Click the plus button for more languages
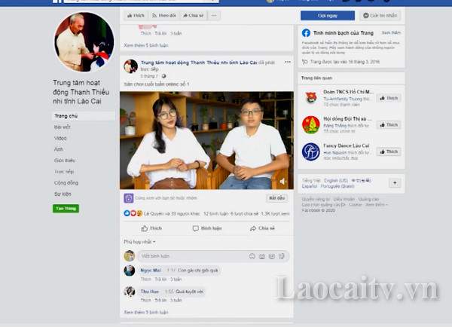The width and height of the screenshot is (452, 327). click(x=395, y=183)
